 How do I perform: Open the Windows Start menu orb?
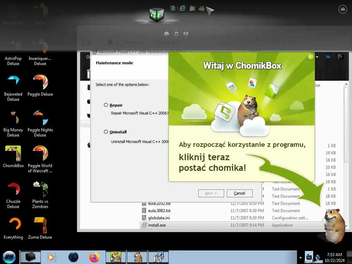coord(9,257)
